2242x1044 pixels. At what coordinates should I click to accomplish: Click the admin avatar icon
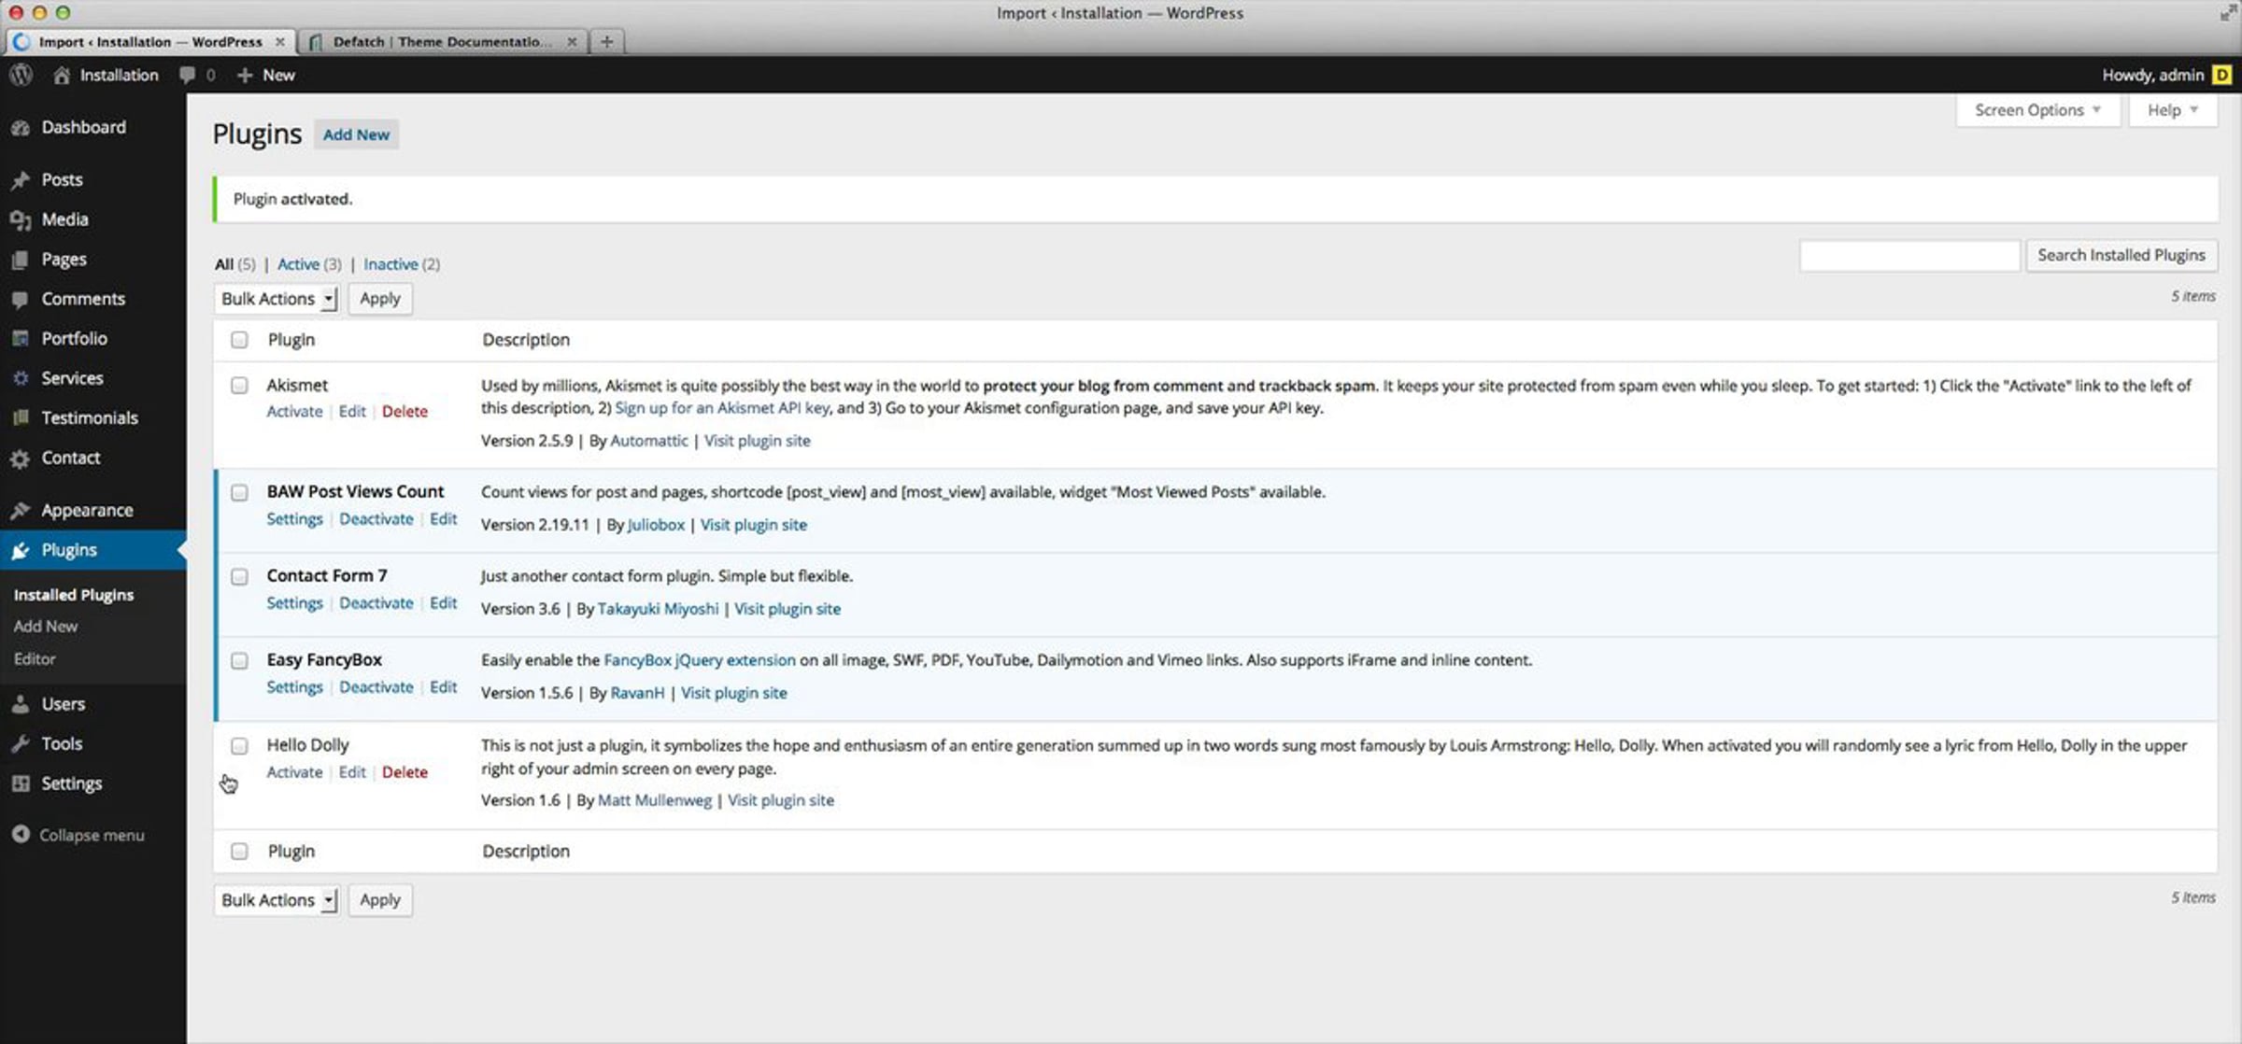coord(2221,75)
